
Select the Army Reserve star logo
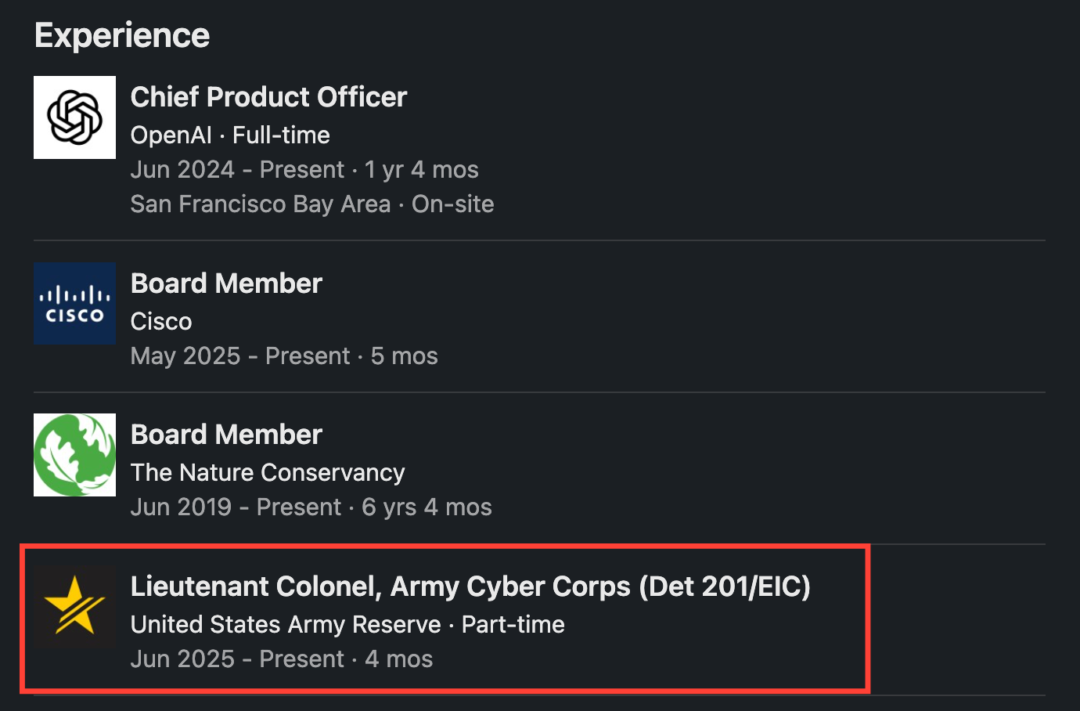pos(74,606)
